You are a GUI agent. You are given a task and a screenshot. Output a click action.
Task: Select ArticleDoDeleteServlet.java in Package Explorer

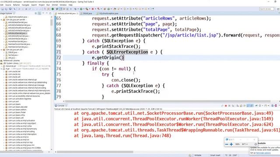[19, 25]
